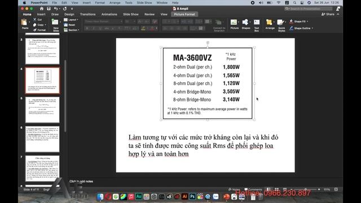Switch to Slide Sorter view icon
Image resolution: width=361 pixels, height=203 pixels.
[x=277, y=189]
